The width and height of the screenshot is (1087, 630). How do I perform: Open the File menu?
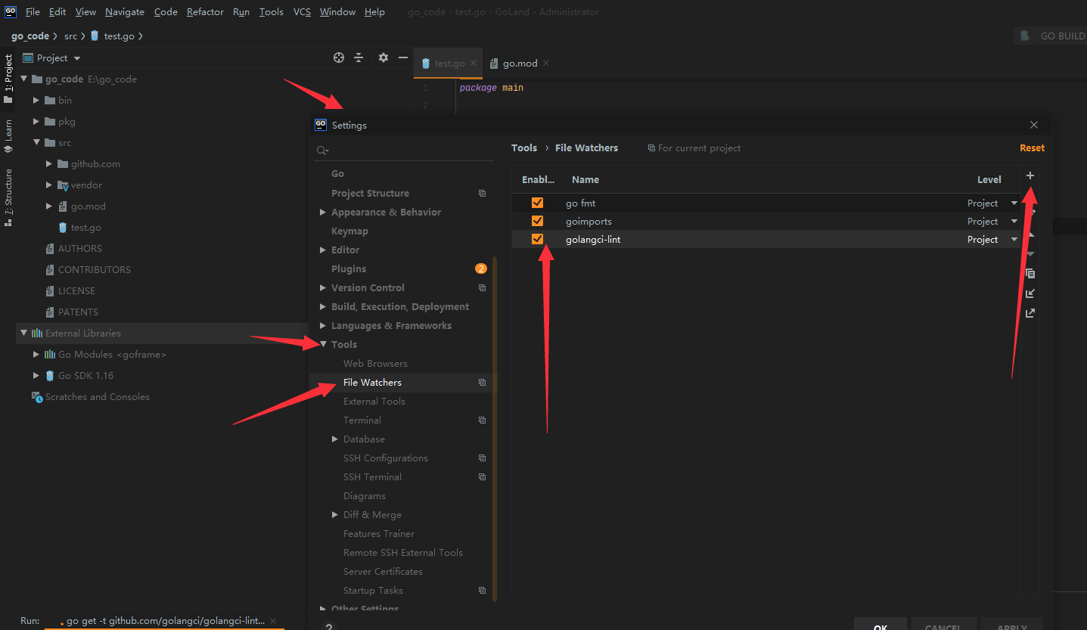[x=33, y=11]
